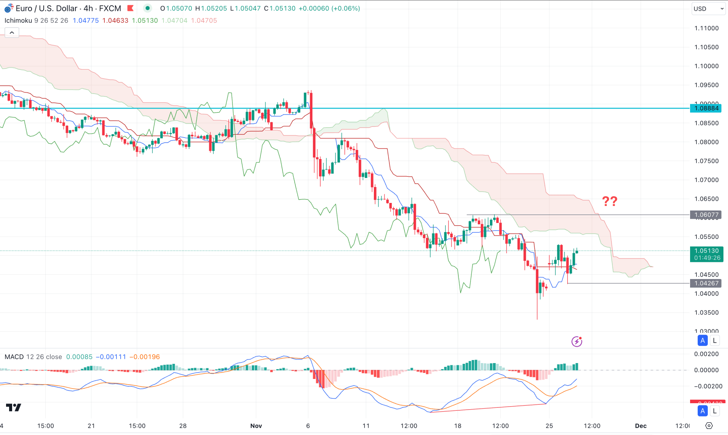The image size is (728, 435).
Task: Click the 1.06077 price level label
Action: [706, 215]
